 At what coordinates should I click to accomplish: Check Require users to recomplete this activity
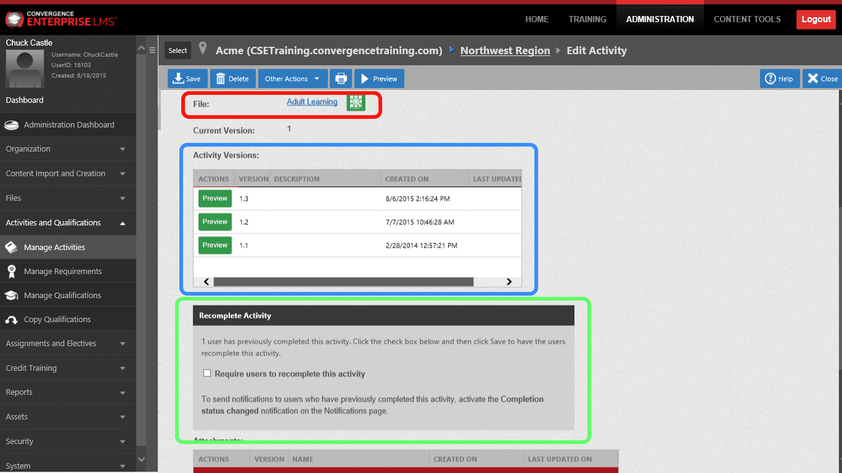coord(207,373)
